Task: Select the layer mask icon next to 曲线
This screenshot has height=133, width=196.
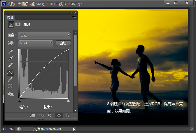Action: coord(18,24)
